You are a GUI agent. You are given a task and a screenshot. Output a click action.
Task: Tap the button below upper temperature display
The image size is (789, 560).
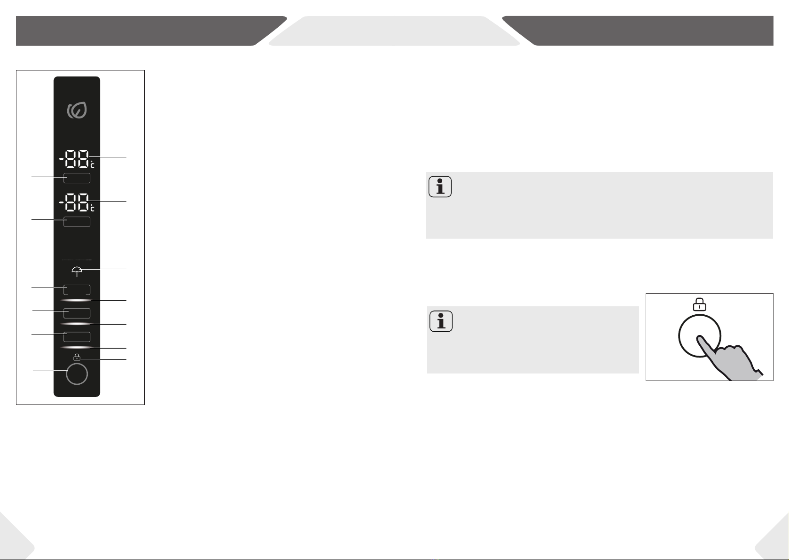click(x=77, y=178)
